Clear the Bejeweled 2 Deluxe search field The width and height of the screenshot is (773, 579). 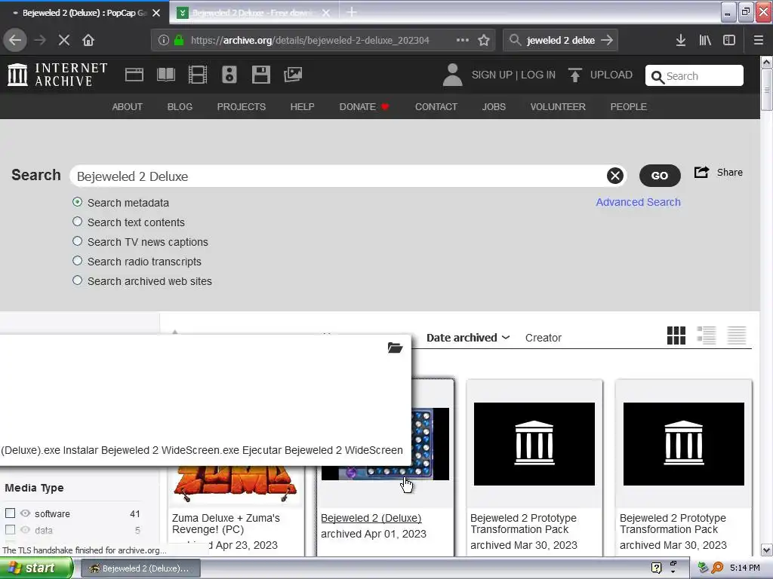(x=614, y=176)
